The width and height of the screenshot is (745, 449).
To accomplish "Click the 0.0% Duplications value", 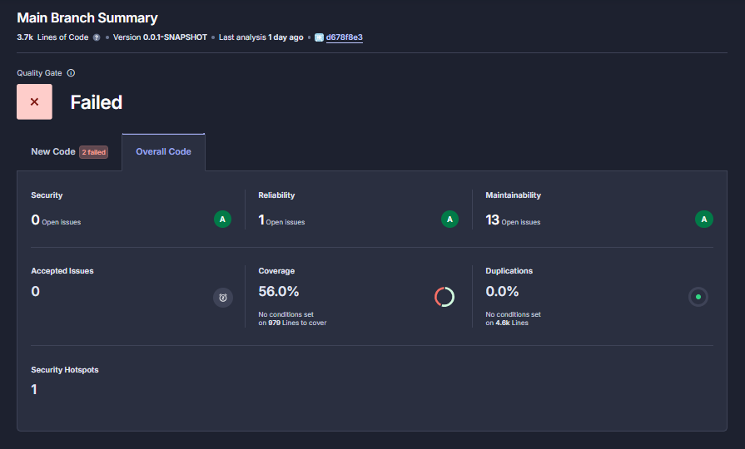I will (x=502, y=291).
